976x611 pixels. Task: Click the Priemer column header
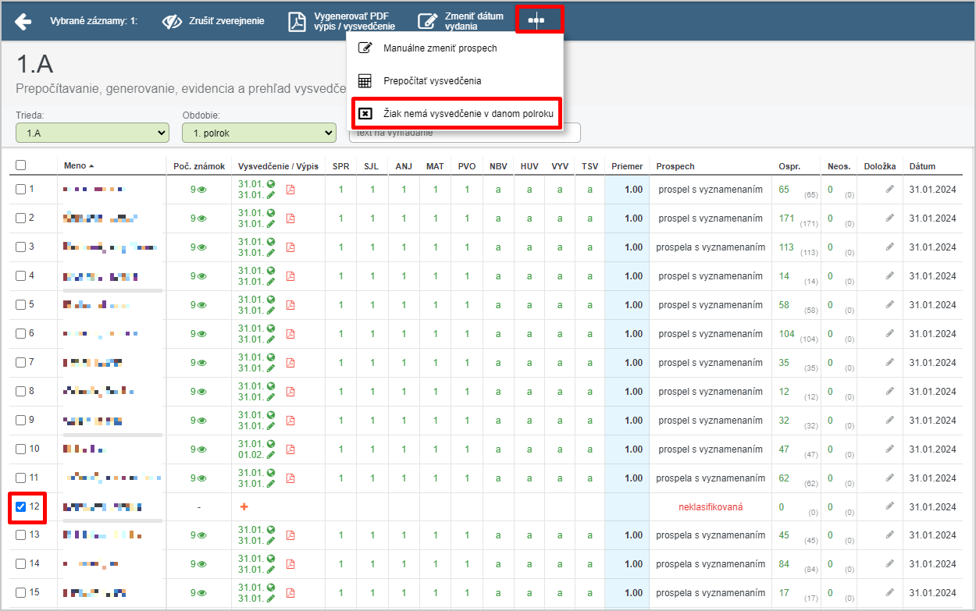pyautogui.click(x=627, y=166)
